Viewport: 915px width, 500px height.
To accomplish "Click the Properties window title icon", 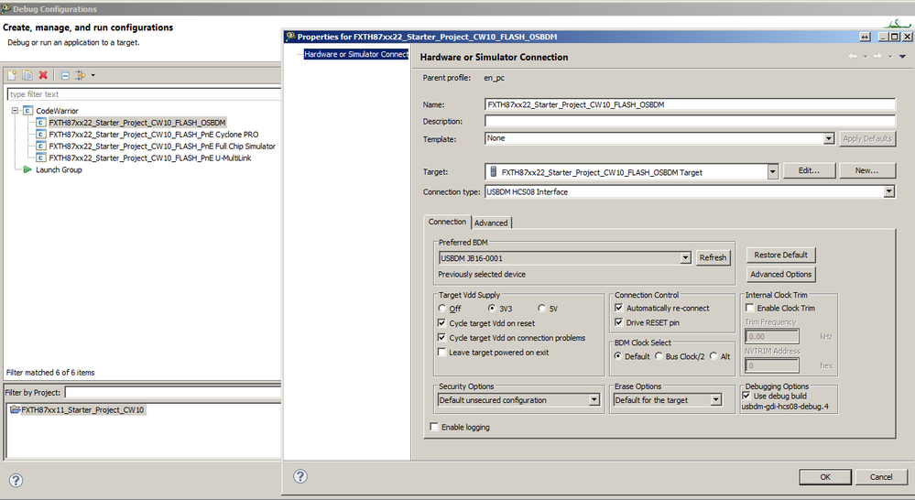I will tap(290, 37).
